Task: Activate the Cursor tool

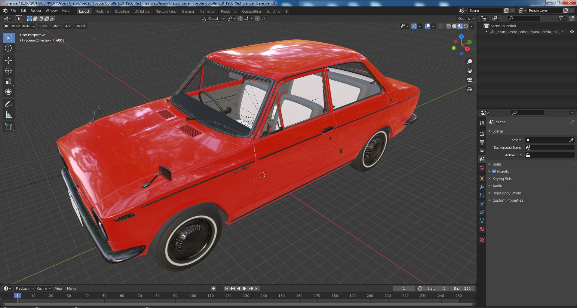Action: [x=8, y=48]
